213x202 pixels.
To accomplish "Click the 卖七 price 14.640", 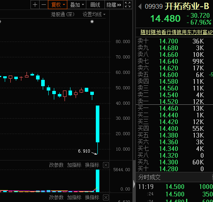I will click(x=169, y=61).
